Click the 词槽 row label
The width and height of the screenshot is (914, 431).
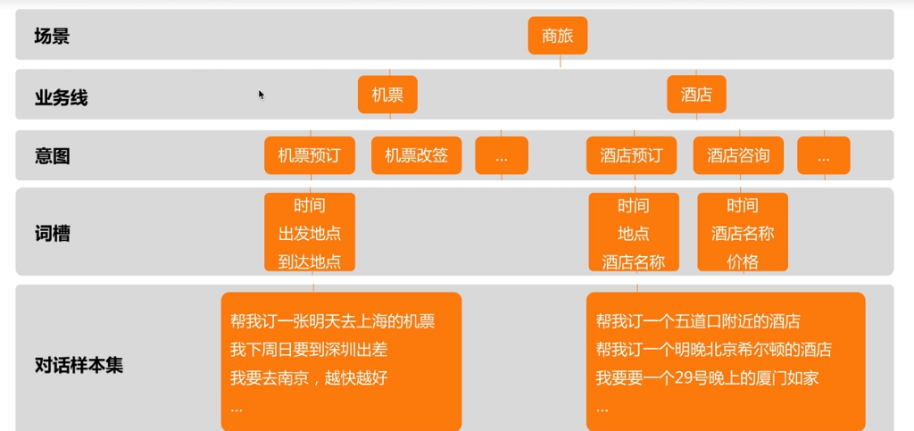52,234
